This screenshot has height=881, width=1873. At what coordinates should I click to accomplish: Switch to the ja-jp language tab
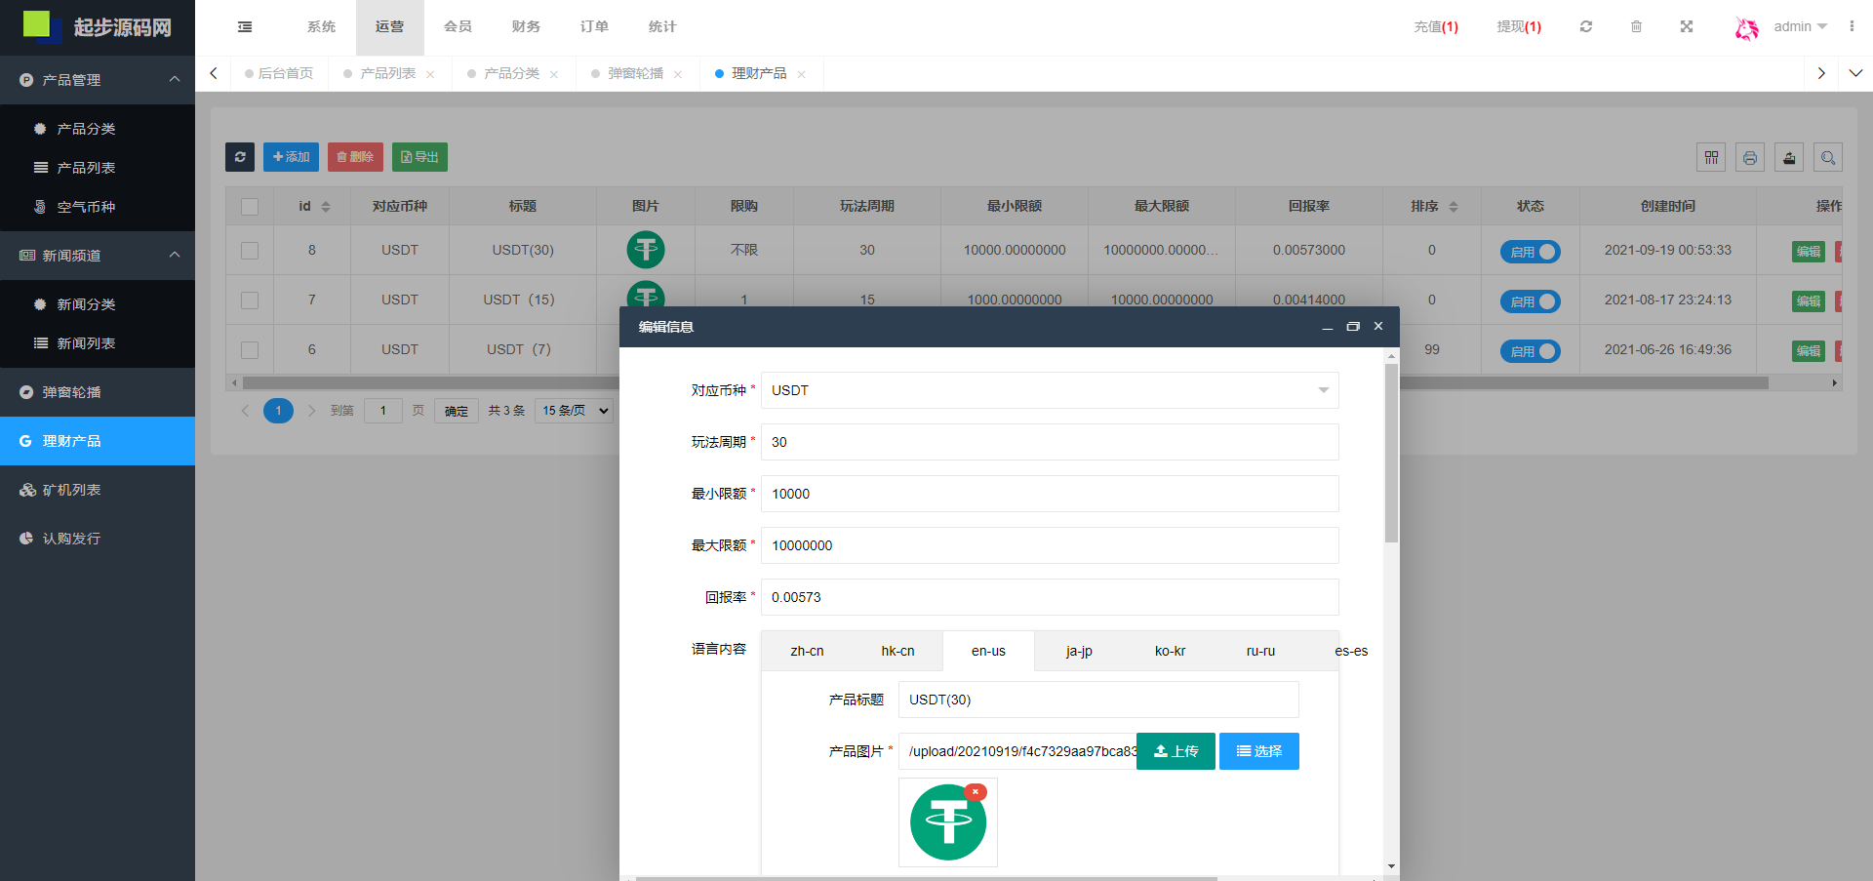click(x=1079, y=651)
